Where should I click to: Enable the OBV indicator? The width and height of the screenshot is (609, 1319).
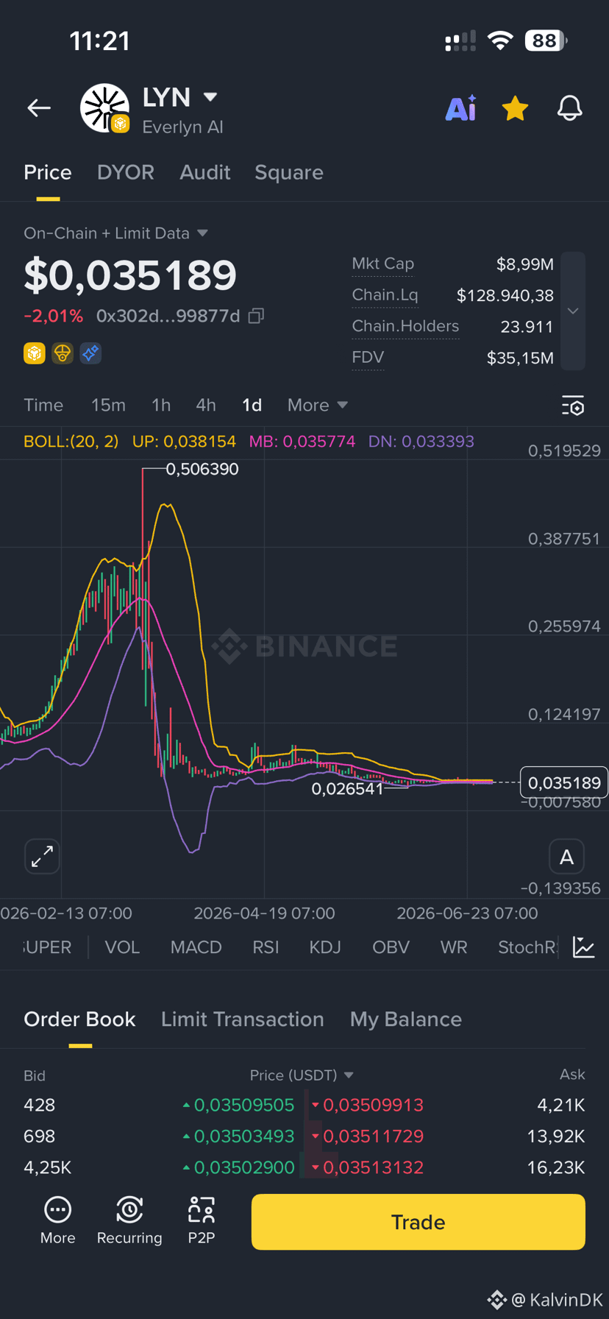coord(391,947)
